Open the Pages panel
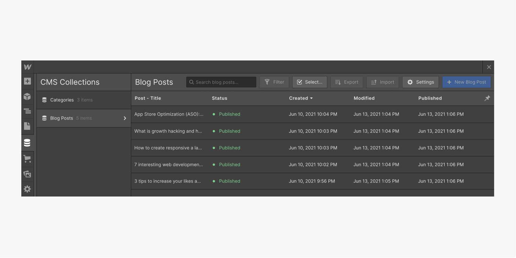 [27, 126]
